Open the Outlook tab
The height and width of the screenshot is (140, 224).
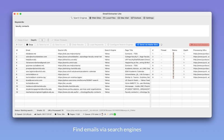pyautogui.click(x=136, y=18)
